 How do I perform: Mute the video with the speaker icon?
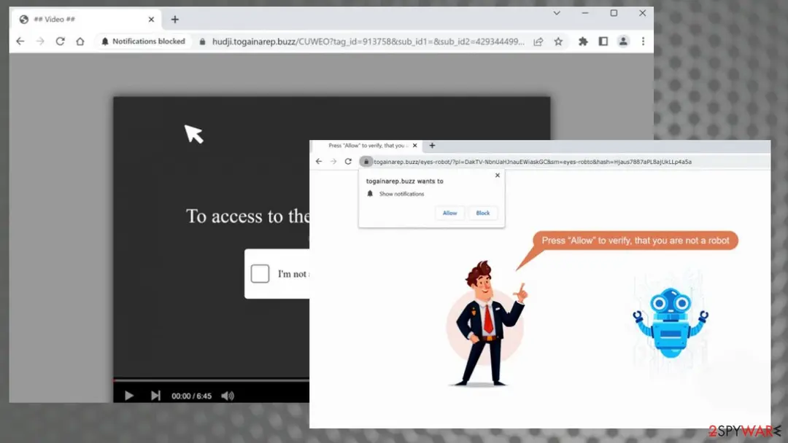pos(228,396)
